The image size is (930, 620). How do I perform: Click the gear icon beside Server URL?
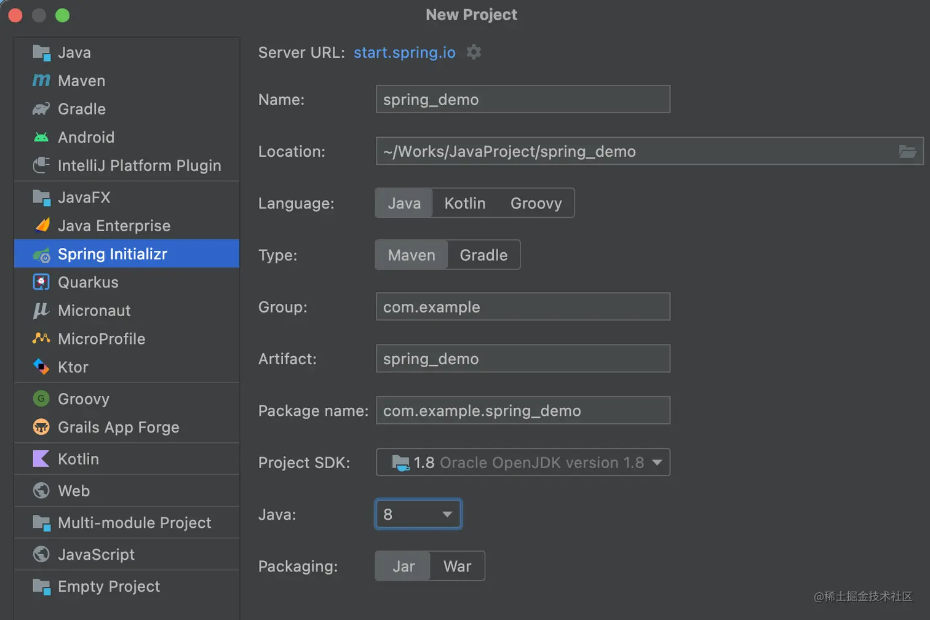[473, 52]
